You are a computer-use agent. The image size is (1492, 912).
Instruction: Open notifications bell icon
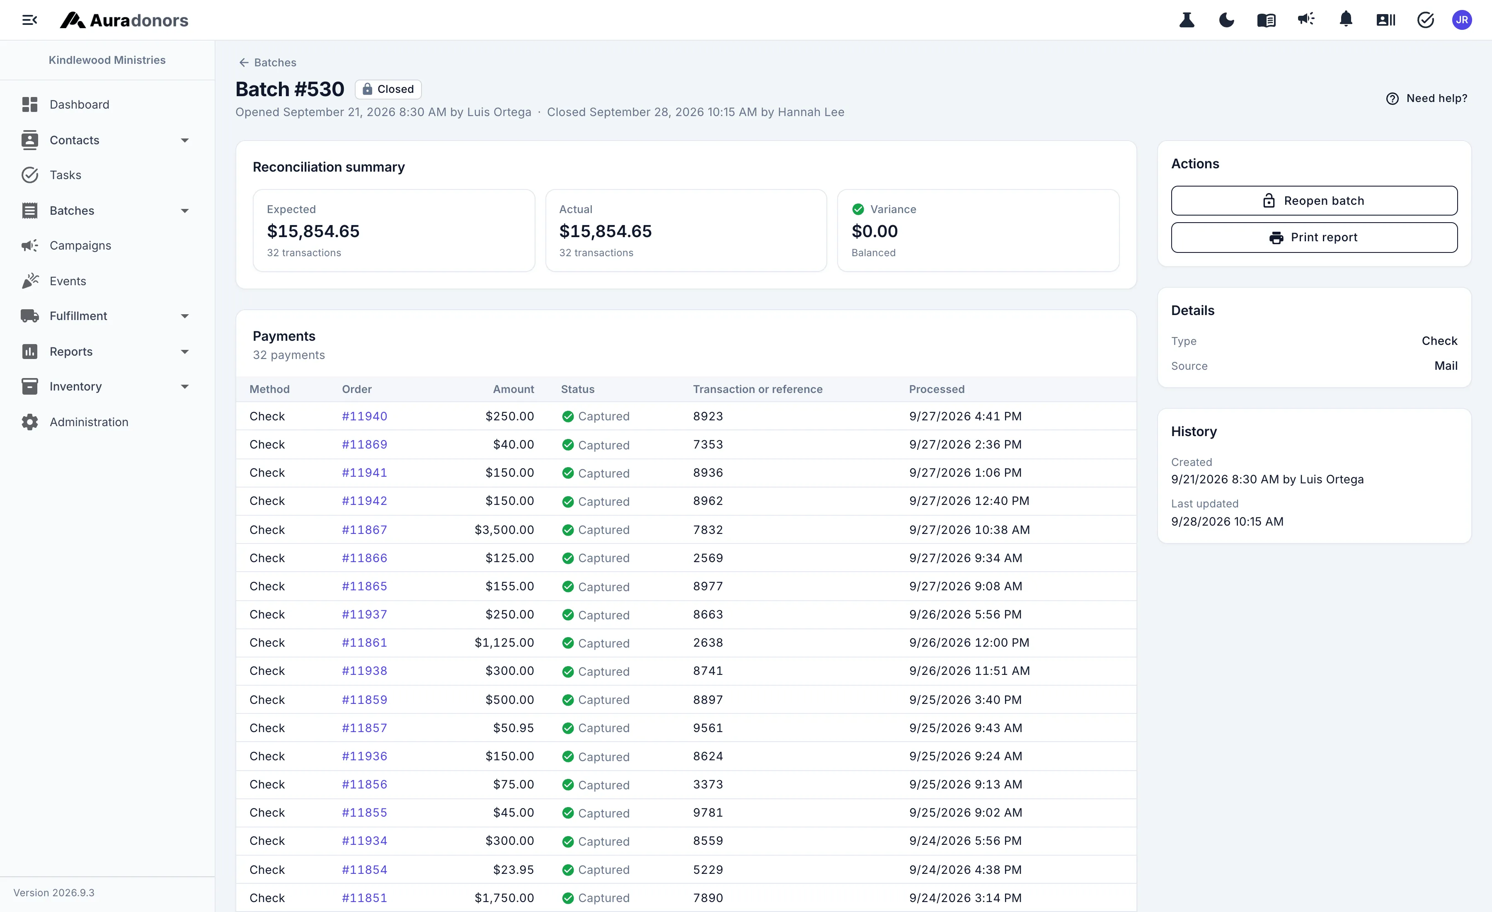[x=1345, y=19]
